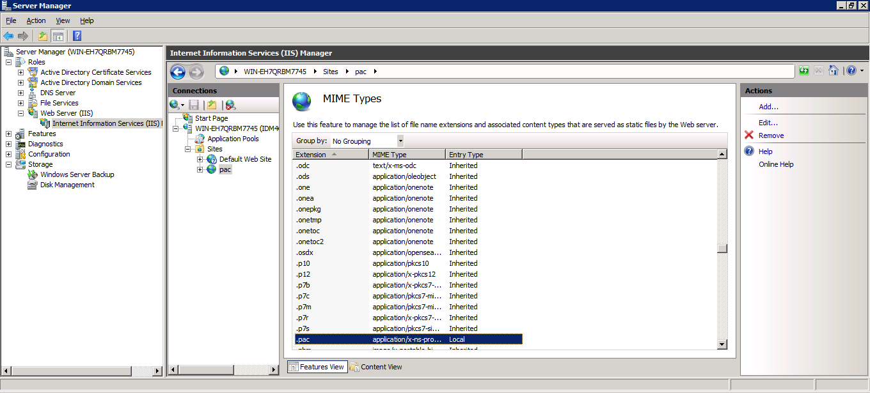Collapse the Web Server (IIS) node
This screenshot has width=870, height=393.
(x=20, y=113)
